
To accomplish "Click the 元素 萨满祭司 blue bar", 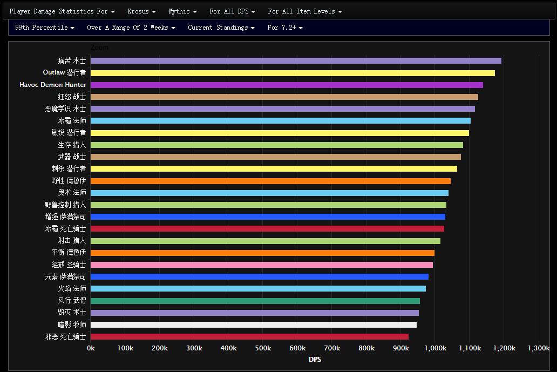I will point(260,277).
